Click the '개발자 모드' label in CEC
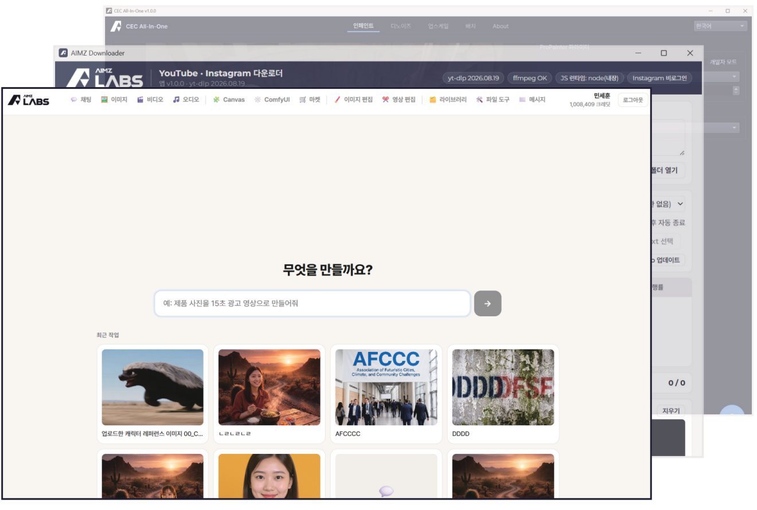The width and height of the screenshot is (757, 510). (724, 62)
